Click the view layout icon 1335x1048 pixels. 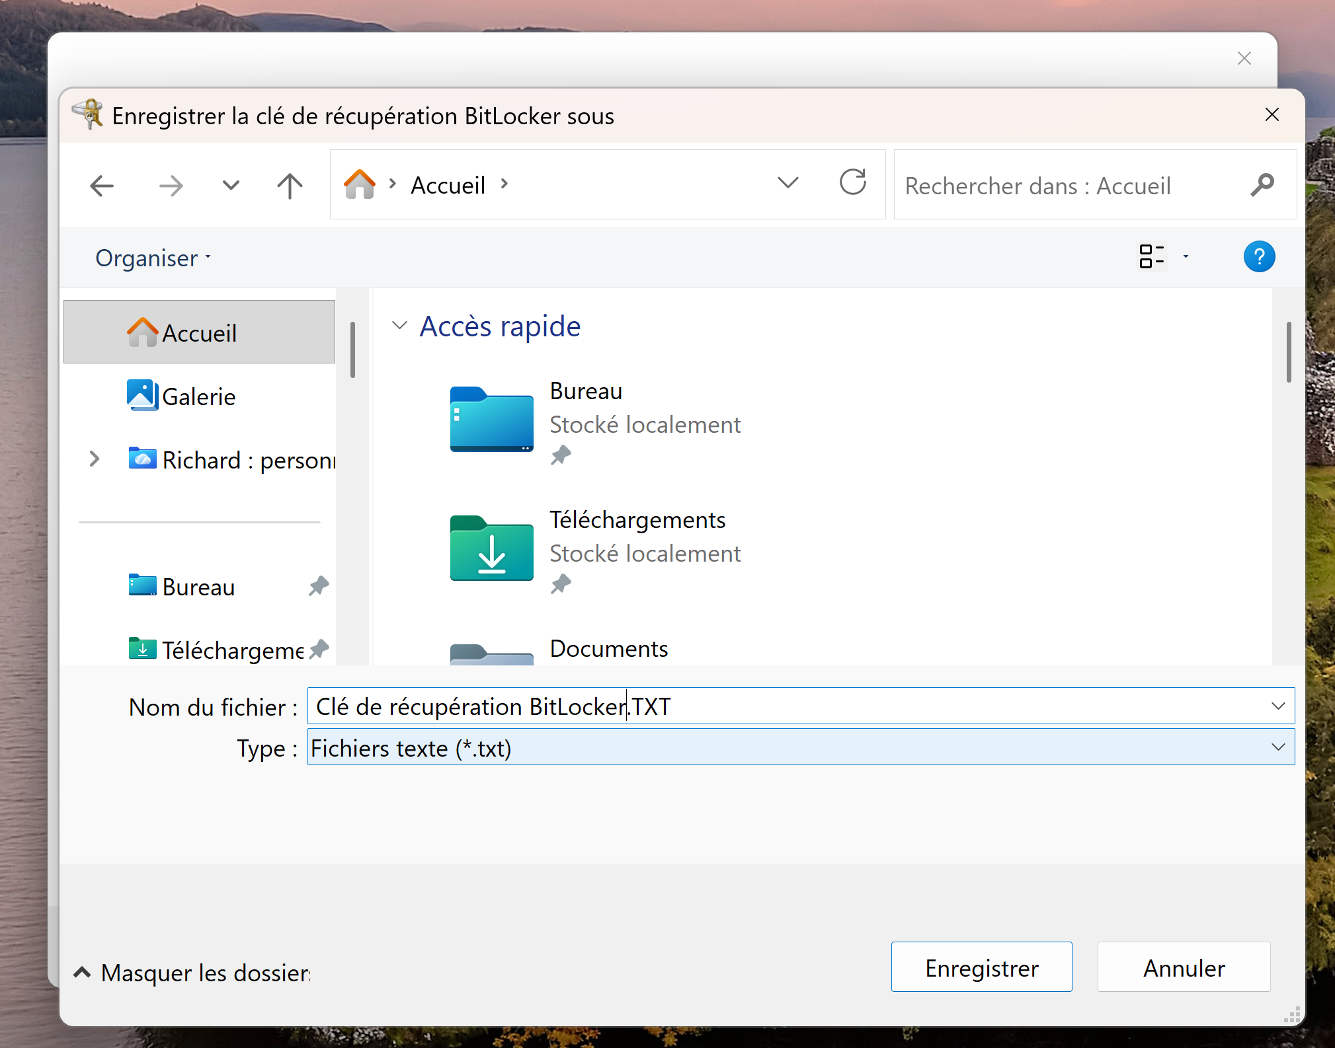point(1151,256)
